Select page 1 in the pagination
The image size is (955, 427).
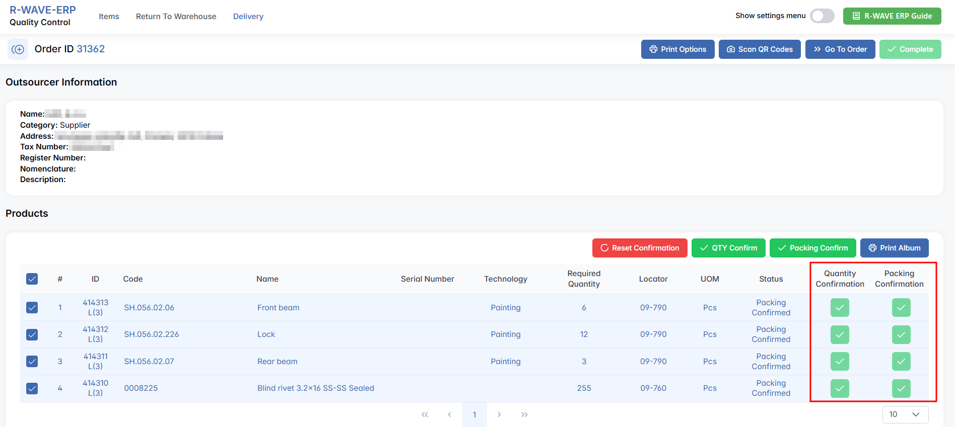click(x=474, y=414)
